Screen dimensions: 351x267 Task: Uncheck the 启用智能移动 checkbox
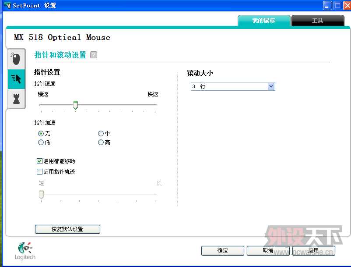[39, 161]
